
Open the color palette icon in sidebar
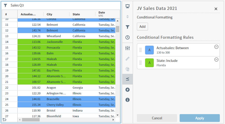[128, 69]
